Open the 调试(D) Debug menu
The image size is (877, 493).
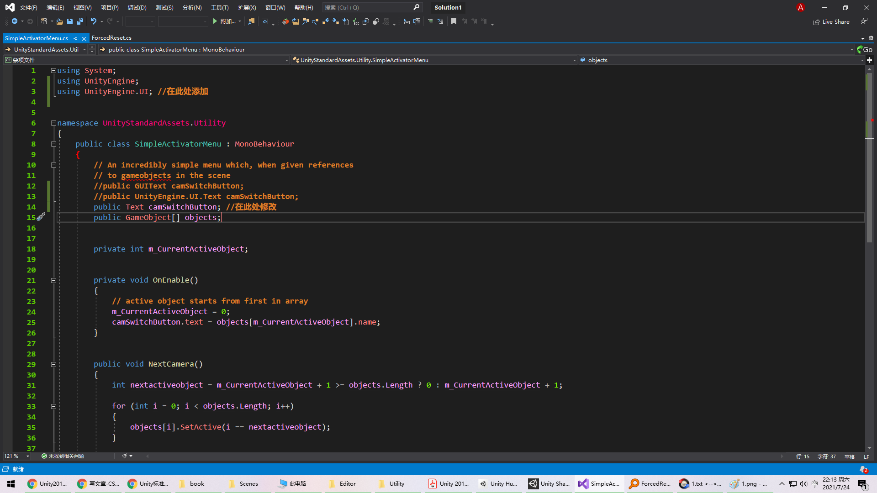coord(137,7)
